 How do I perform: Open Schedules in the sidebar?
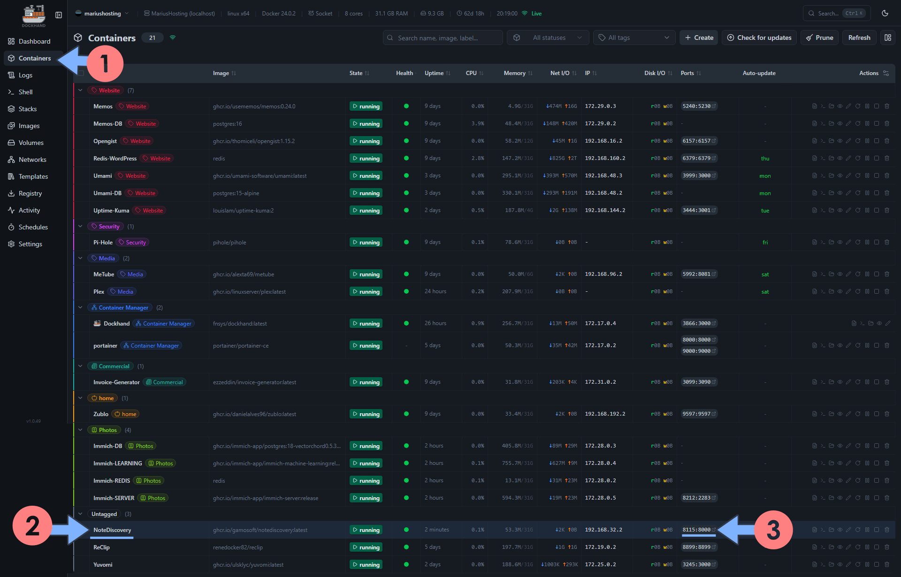pyautogui.click(x=34, y=227)
